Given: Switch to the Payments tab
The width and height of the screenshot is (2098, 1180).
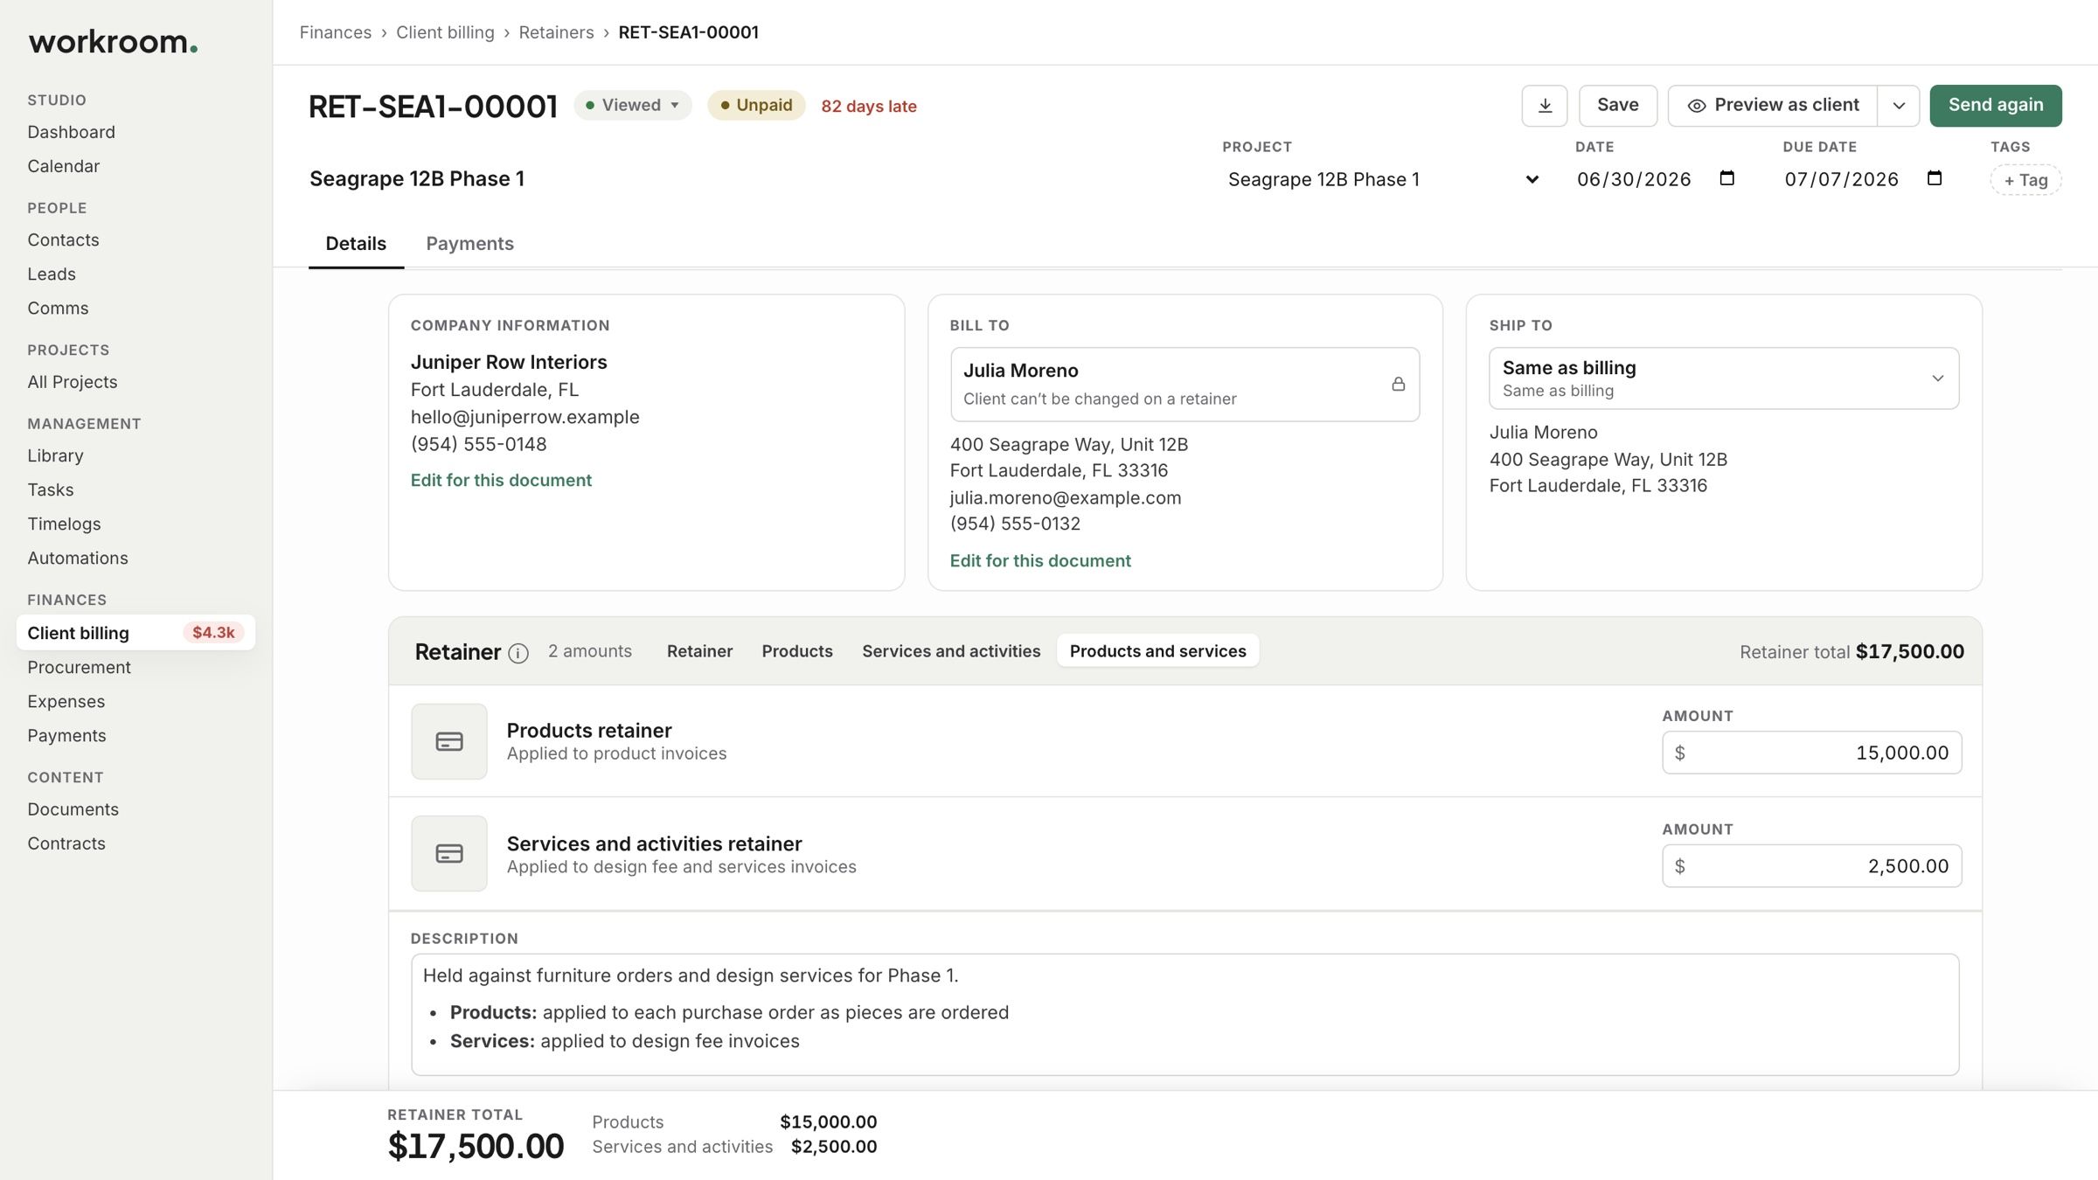Looking at the screenshot, I should tap(469, 244).
